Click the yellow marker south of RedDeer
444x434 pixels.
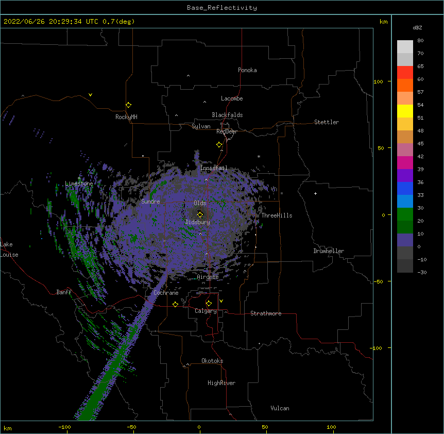click(219, 145)
